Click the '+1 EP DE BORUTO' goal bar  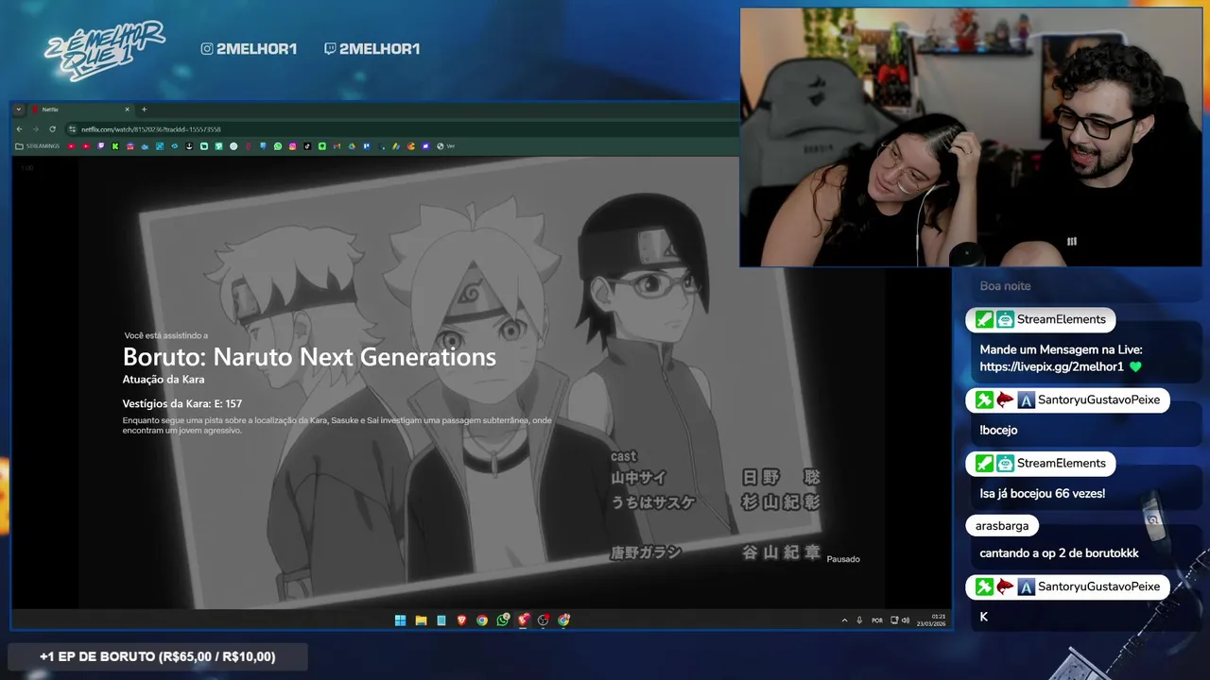157,656
